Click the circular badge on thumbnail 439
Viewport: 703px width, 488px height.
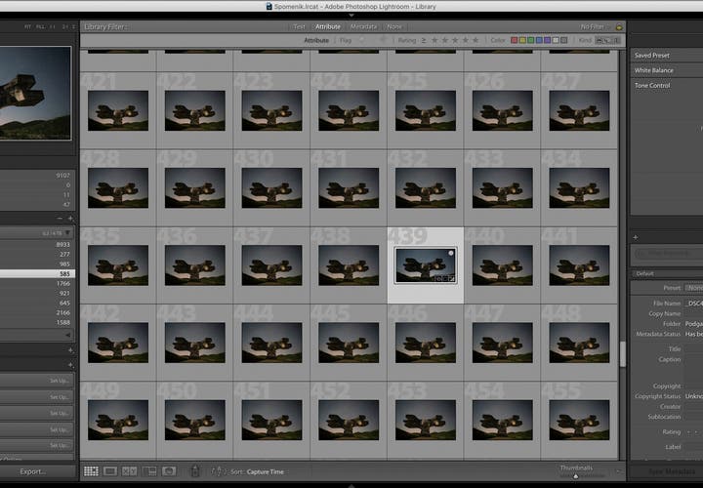[450, 253]
